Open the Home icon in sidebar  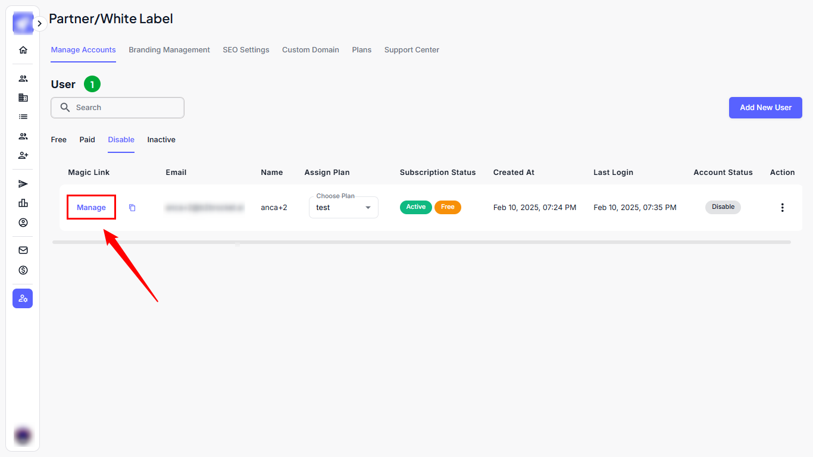click(23, 50)
